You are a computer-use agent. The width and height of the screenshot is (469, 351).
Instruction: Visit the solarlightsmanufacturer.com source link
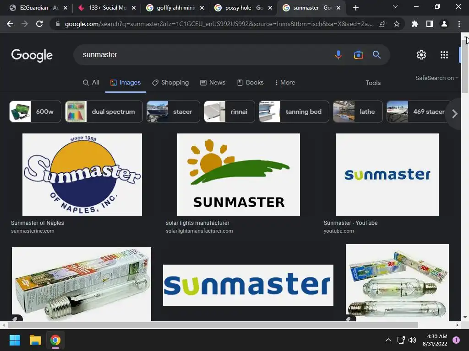(x=199, y=231)
